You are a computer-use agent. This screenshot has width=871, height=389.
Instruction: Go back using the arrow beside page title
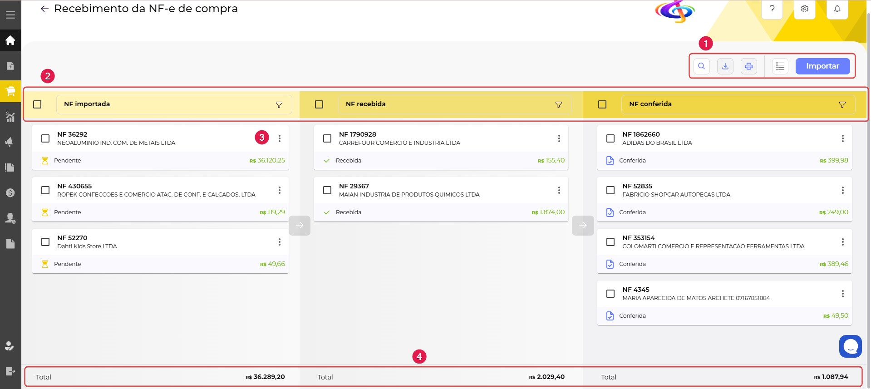[44, 9]
